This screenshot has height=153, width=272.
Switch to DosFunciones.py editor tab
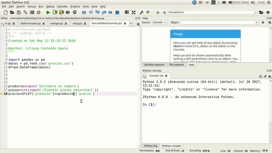click(31, 23)
